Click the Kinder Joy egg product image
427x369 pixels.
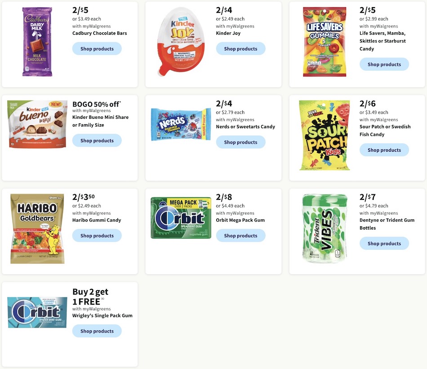coord(181,42)
